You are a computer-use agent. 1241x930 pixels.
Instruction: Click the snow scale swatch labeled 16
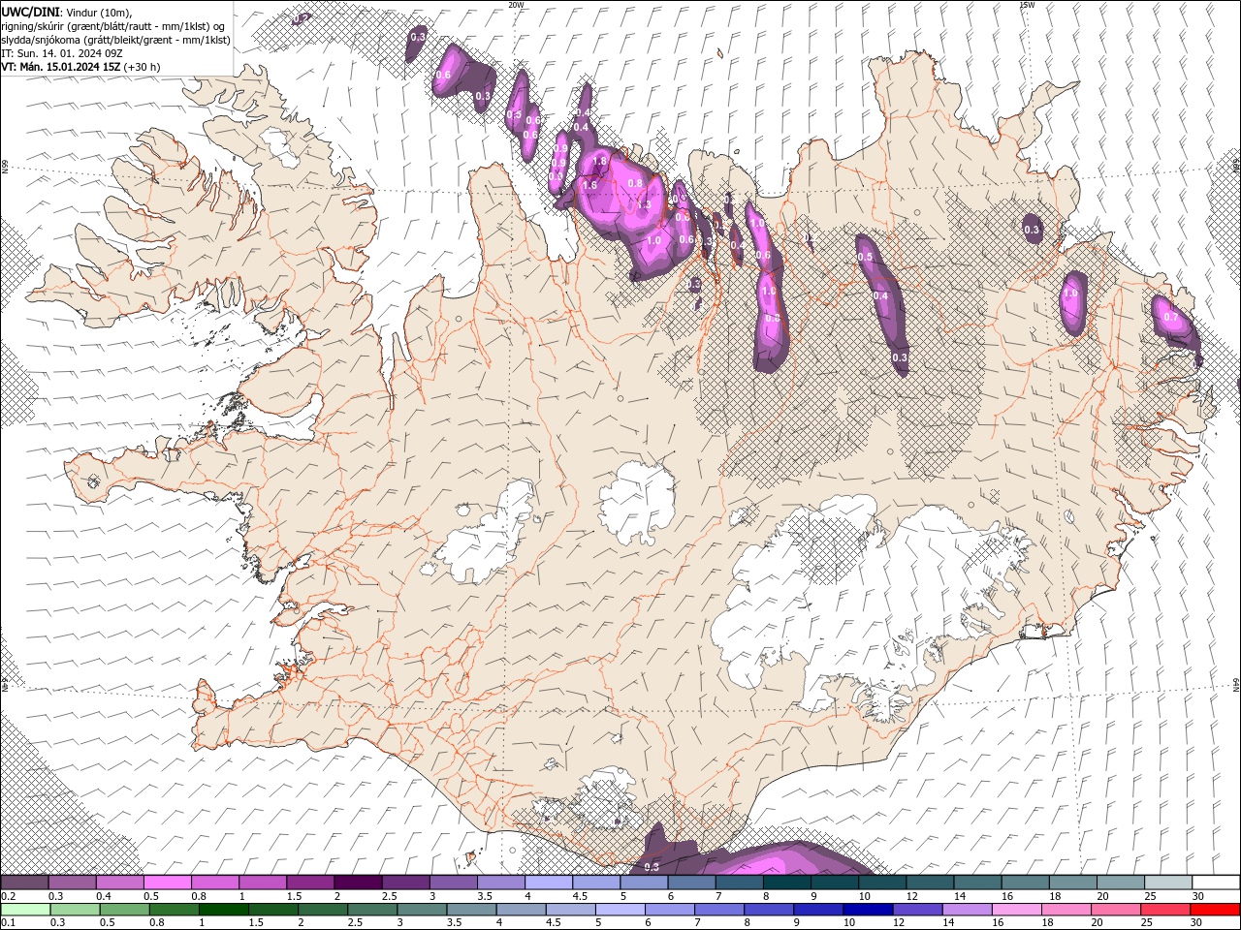[x=1025, y=883]
